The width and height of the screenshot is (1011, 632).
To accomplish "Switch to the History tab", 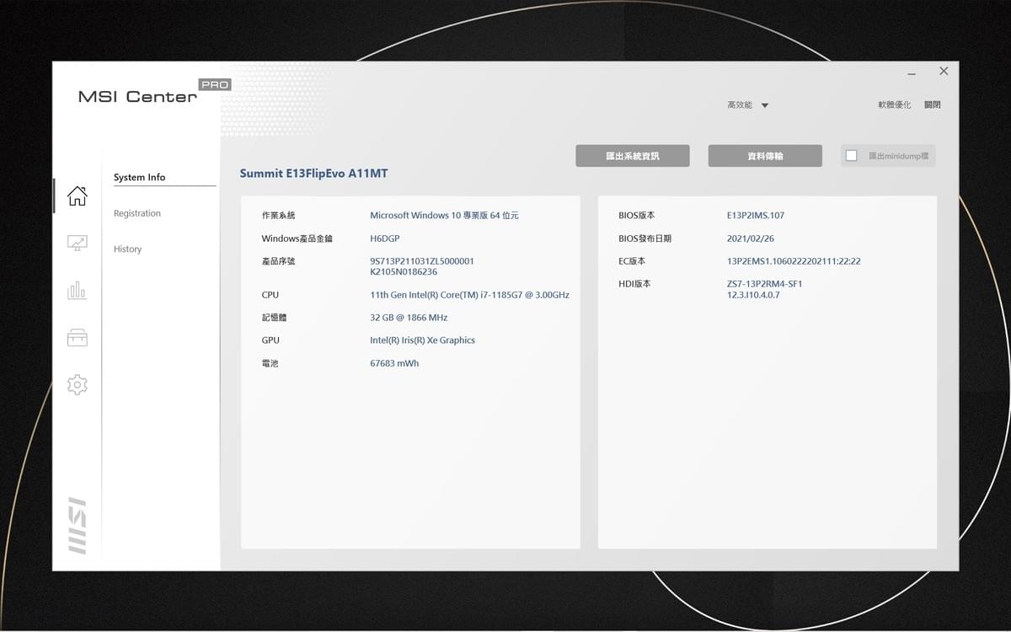I will click(128, 249).
